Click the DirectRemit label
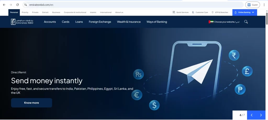This screenshot has height=120, width=268. (x=19, y=72)
